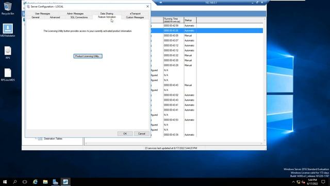Open Action Center notifications icon
The image size is (330, 186).
[x=323, y=182]
